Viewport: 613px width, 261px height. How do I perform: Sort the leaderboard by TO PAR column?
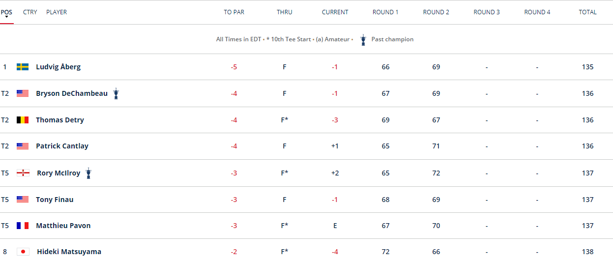tap(234, 12)
